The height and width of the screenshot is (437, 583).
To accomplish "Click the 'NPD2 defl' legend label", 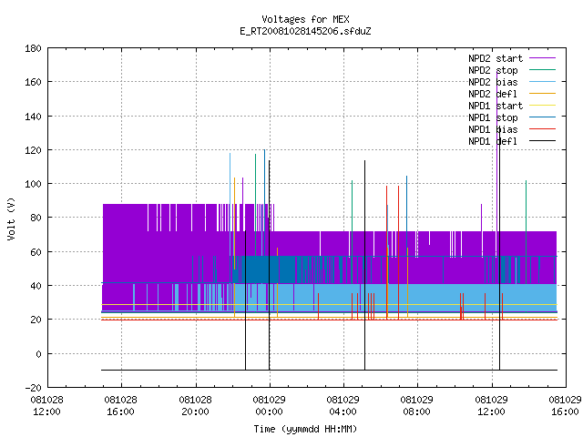I will (x=493, y=94).
